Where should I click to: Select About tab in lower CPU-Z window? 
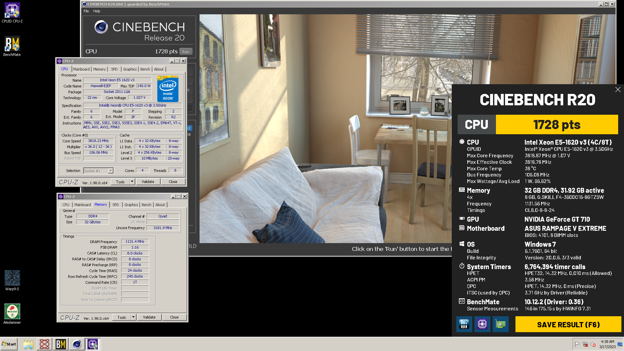tap(160, 205)
